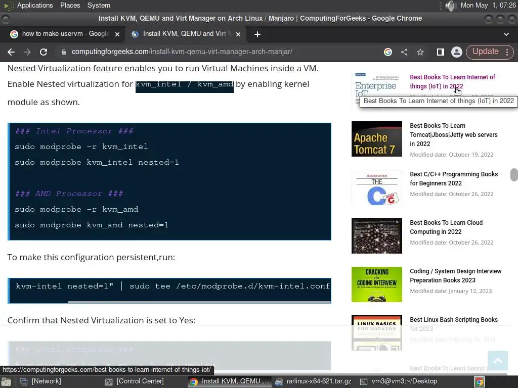The image size is (518, 388).
Task: Click the Chrome icon at taskbar right end
Action: tap(479, 382)
